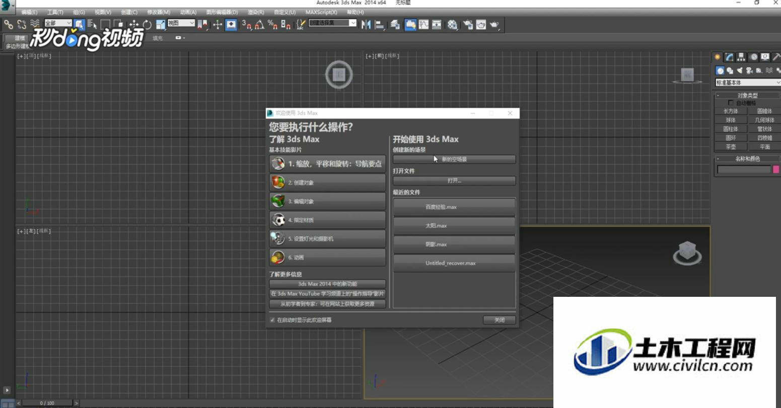This screenshot has width=781, height=408.
Task: Toggle Keyboard Shortcut Override
Action: 231,24
